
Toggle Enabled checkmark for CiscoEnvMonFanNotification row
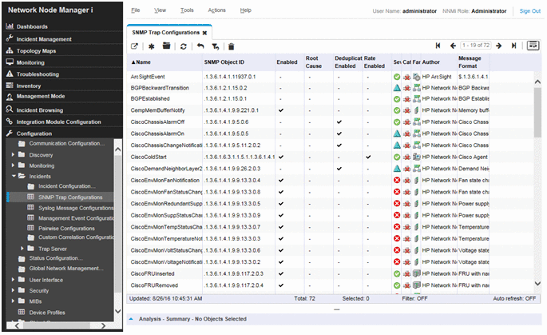coord(281,180)
